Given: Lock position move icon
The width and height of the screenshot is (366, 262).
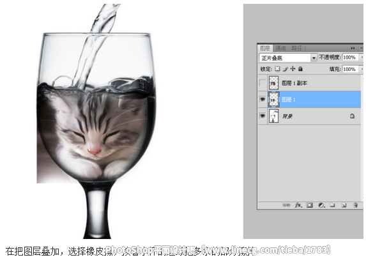Looking at the screenshot, I should pos(293,68).
